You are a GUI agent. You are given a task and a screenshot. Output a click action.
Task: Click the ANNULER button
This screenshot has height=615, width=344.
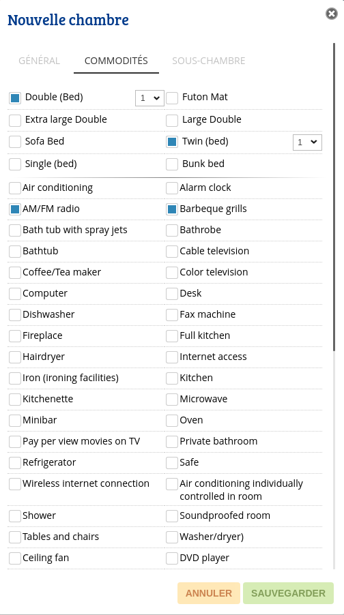coord(209,593)
